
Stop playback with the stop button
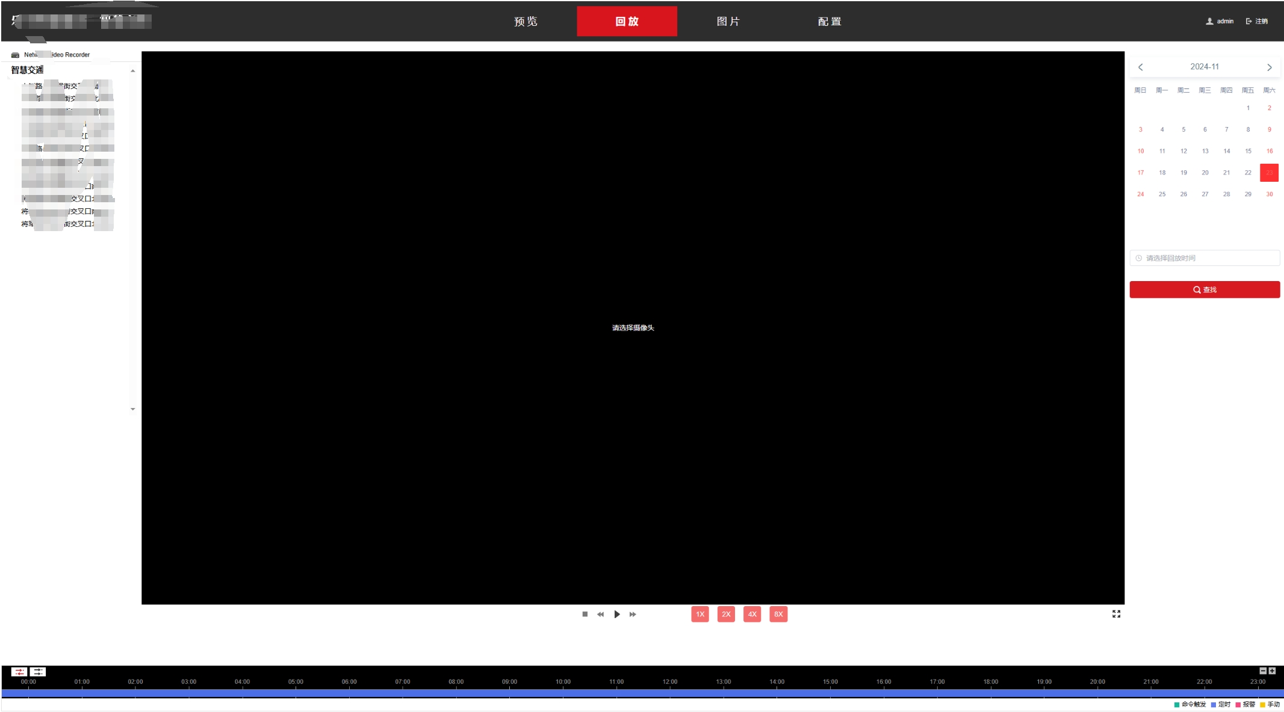pyautogui.click(x=585, y=614)
